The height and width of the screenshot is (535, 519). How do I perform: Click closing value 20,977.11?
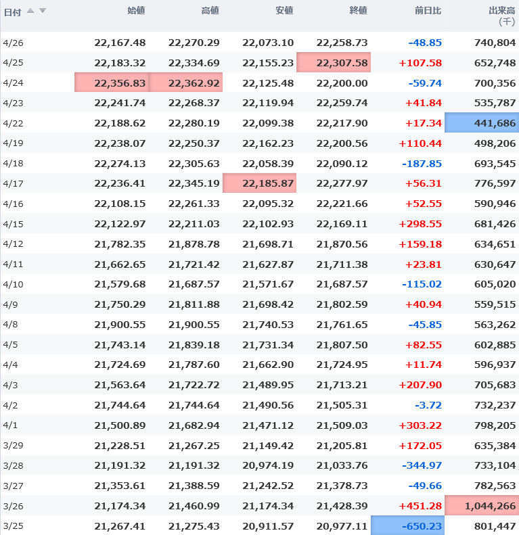[x=342, y=526]
